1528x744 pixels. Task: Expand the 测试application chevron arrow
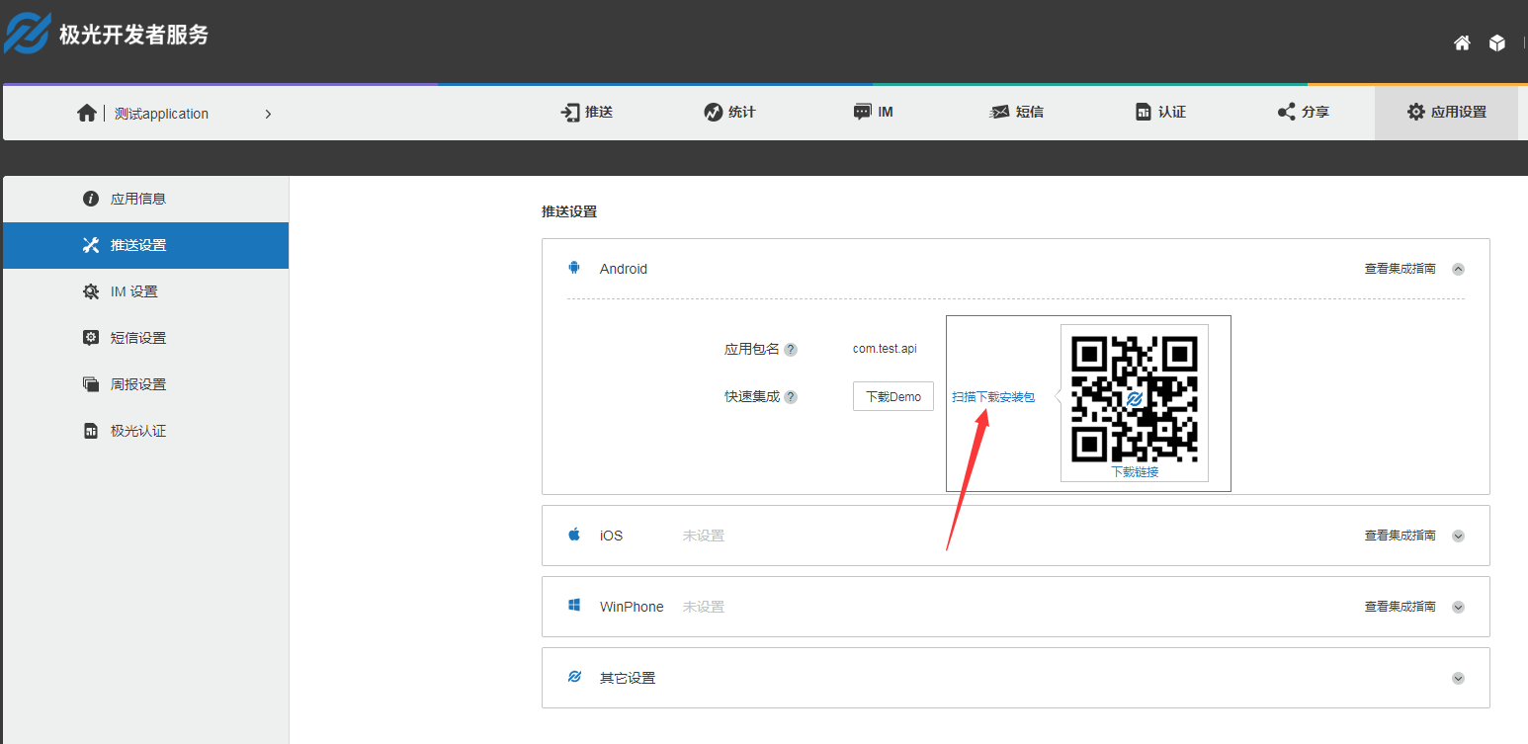click(268, 114)
